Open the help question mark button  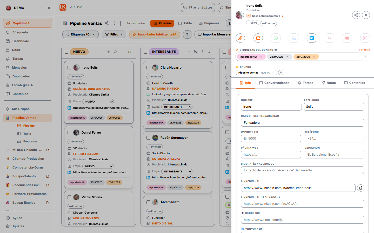(187, 34)
